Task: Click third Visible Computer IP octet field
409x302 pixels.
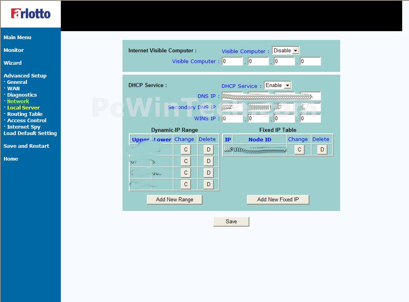Action: [x=284, y=62]
